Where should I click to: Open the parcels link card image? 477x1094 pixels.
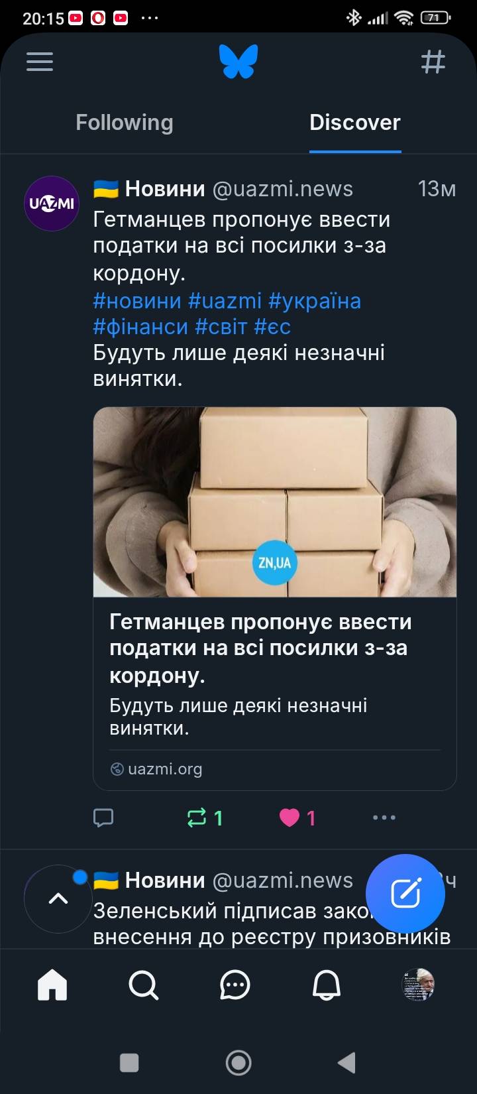point(275,502)
